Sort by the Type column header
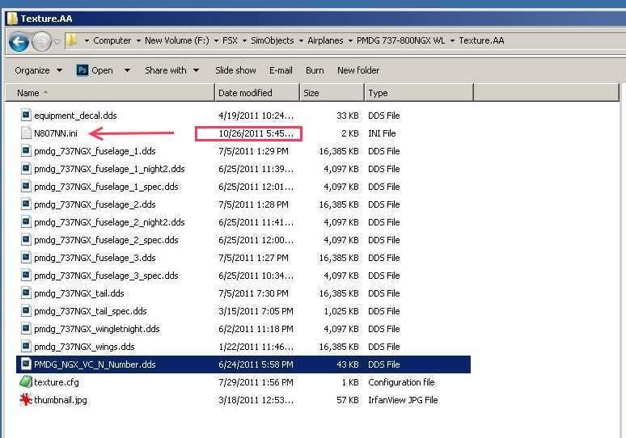The image size is (626, 438). point(419,93)
